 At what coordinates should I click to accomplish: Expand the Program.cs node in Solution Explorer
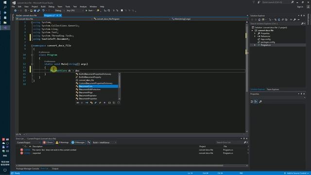click(255, 45)
